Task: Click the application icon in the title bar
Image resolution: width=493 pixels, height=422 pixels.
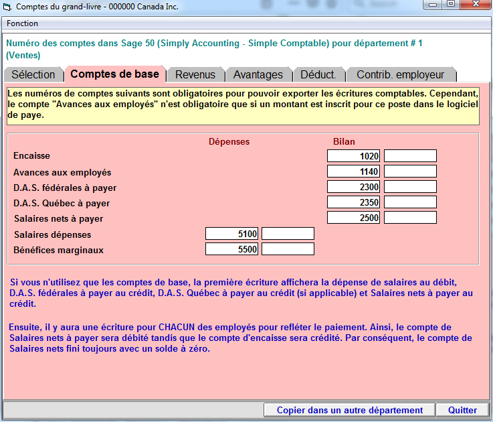Action: click(x=7, y=6)
